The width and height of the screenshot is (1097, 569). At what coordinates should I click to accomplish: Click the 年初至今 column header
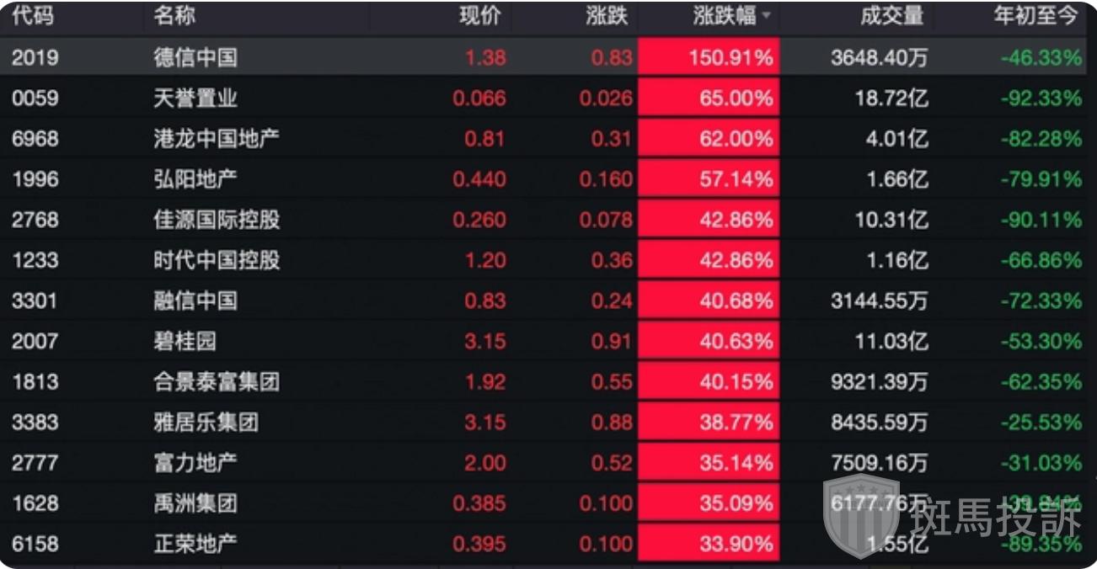(1035, 16)
